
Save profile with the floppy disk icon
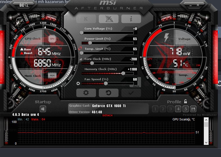click(x=193, y=109)
